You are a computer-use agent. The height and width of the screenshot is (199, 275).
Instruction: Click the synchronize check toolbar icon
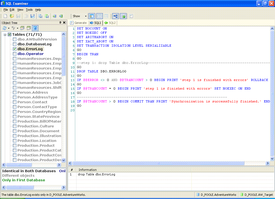(123, 16)
